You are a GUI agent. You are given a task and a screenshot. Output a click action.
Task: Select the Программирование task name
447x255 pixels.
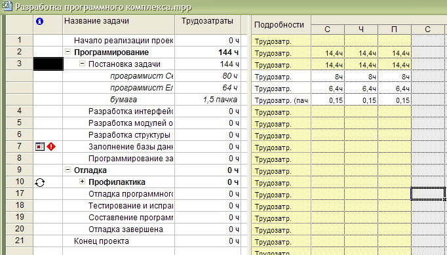[111, 52]
